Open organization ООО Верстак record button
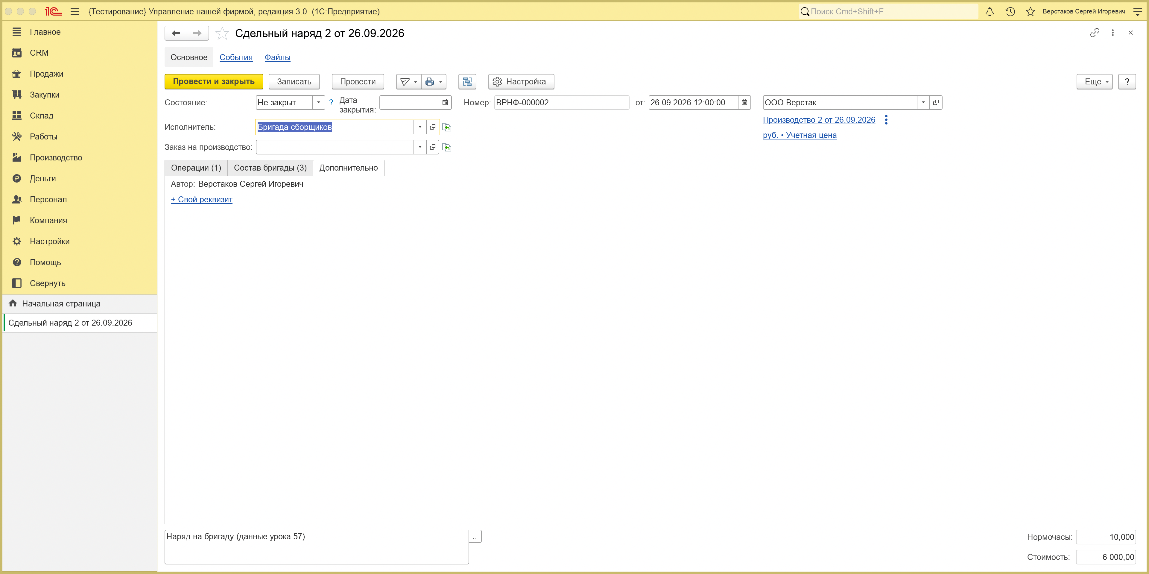1149x574 pixels. [x=936, y=103]
